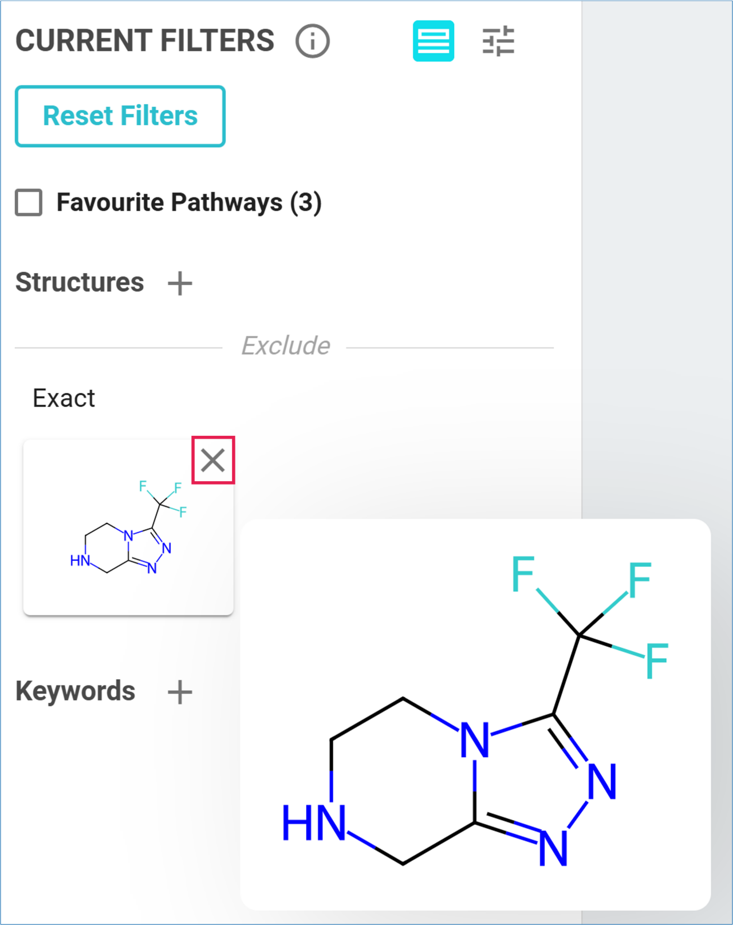Screen dimensions: 733x925
Task: Add a keyword with the plus icon
Action: pos(180,692)
